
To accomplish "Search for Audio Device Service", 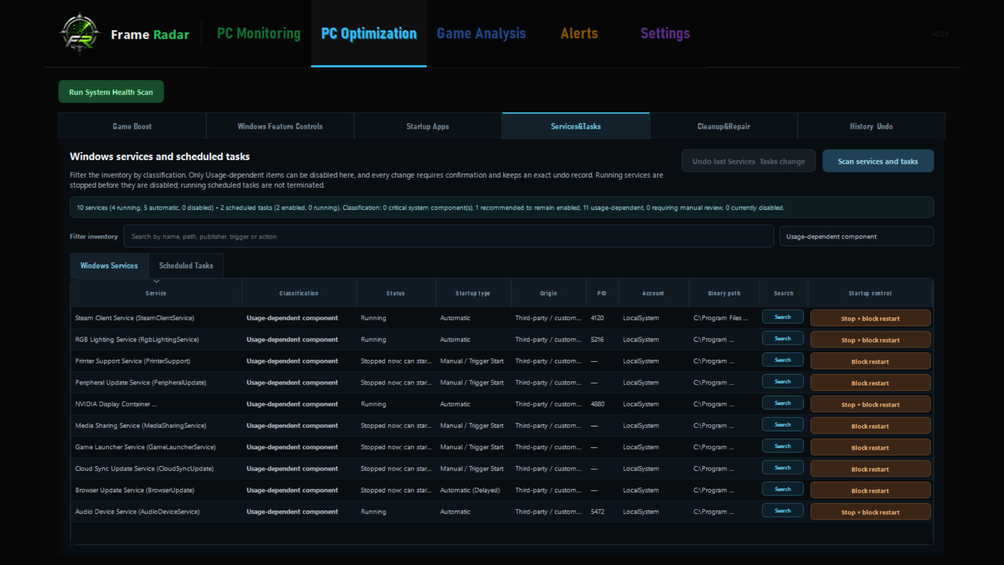I will coord(783,510).
